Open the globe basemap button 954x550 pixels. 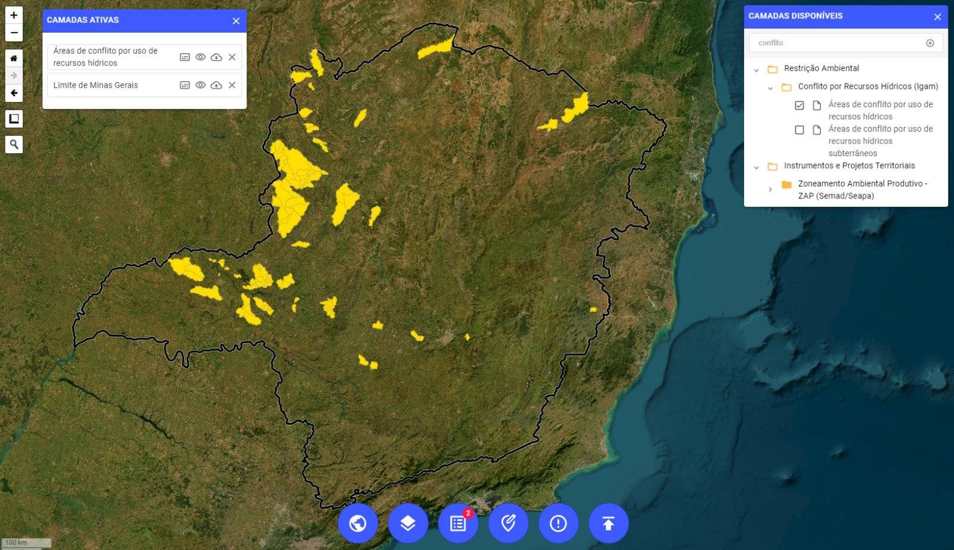pyautogui.click(x=358, y=523)
